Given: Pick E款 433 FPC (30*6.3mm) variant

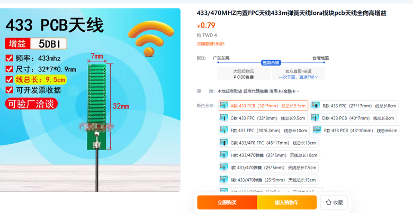Looking at the screenshot, I should [x=264, y=131].
